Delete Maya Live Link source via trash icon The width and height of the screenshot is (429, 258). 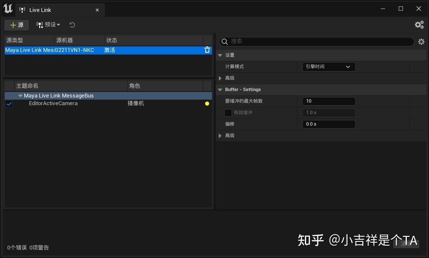[207, 50]
